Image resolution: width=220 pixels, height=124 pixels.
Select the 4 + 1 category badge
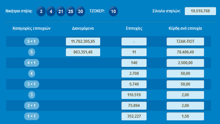click(32, 63)
